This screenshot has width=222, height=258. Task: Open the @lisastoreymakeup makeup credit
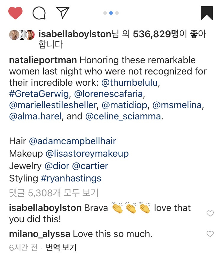pos(87,154)
